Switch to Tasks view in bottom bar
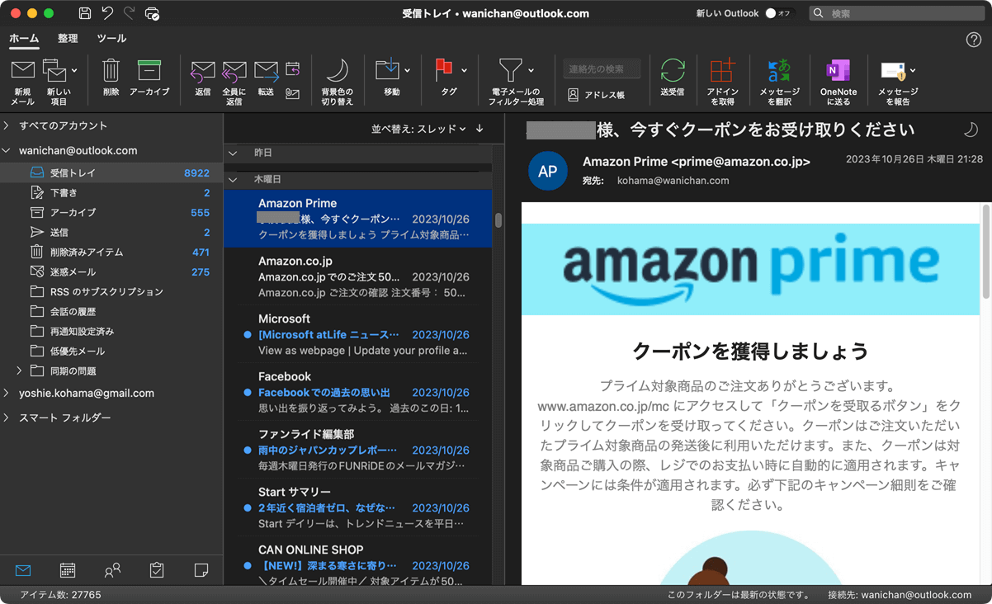This screenshot has height=604, width=992. pyautogui.click(x=157, y=570)
